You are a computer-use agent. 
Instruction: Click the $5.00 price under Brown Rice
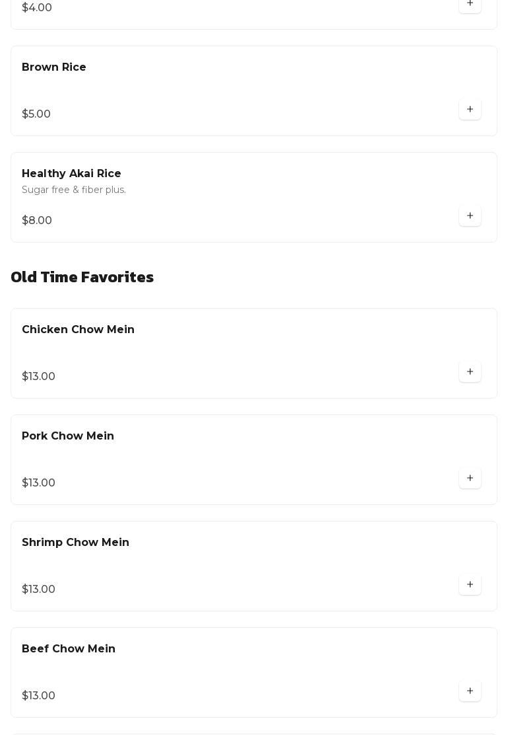[36, 114]
